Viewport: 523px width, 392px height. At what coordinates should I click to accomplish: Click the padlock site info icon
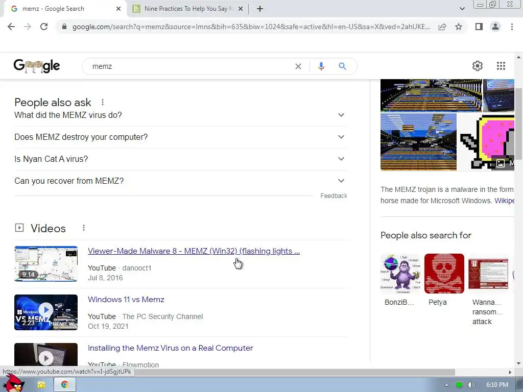pyautogui.click(x=64, y=27)
